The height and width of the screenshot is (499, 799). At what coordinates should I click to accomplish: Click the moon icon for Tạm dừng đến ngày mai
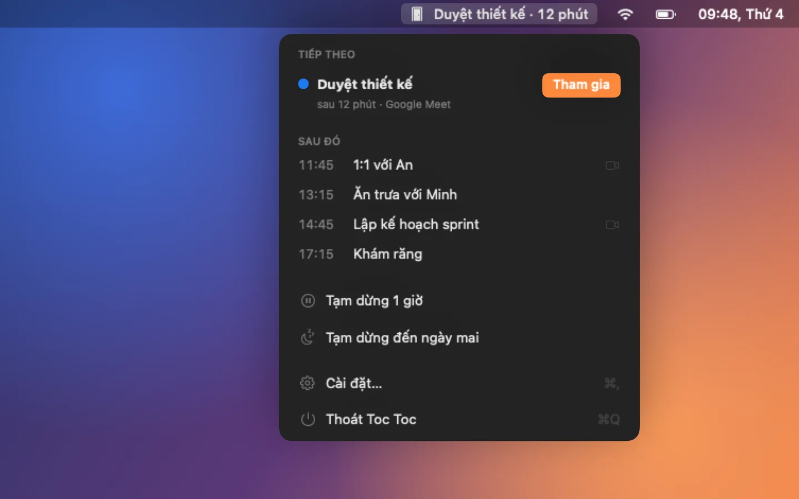tap(308, 338)
